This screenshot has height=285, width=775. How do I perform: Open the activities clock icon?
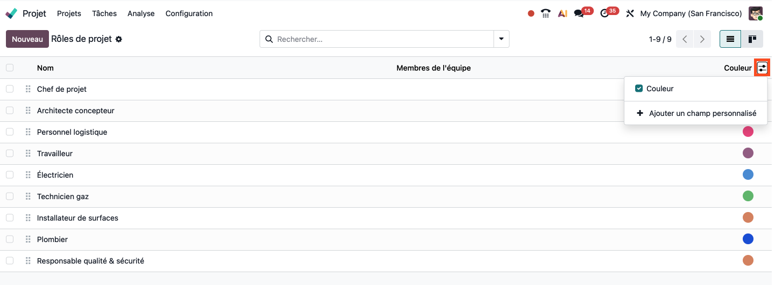(605, 13)
